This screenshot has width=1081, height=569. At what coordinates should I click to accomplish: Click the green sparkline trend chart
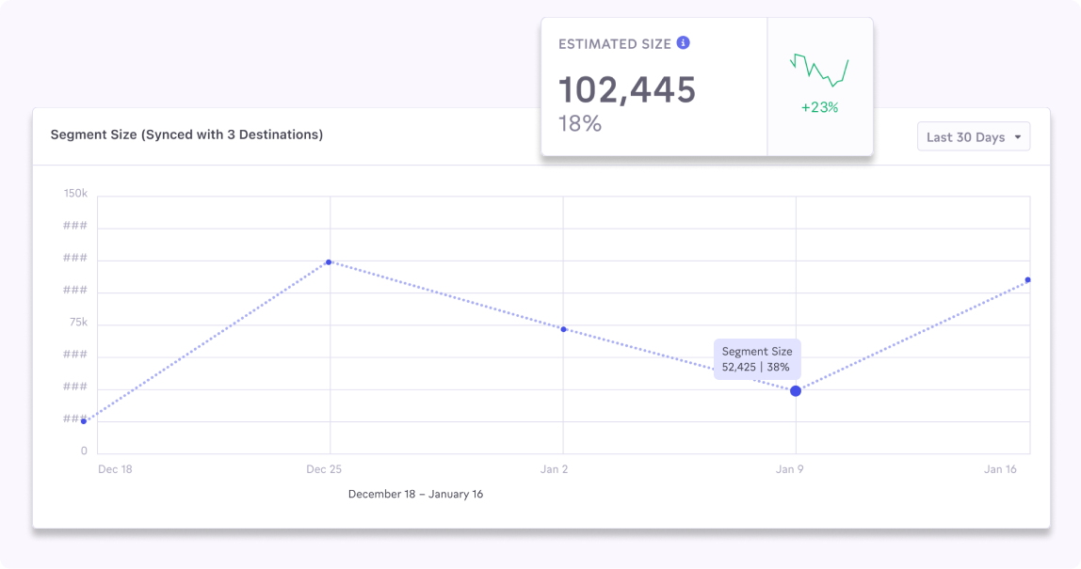click(x=819, y=70)
